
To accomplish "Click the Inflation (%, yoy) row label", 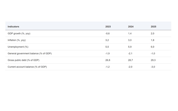I will point(17,40).
